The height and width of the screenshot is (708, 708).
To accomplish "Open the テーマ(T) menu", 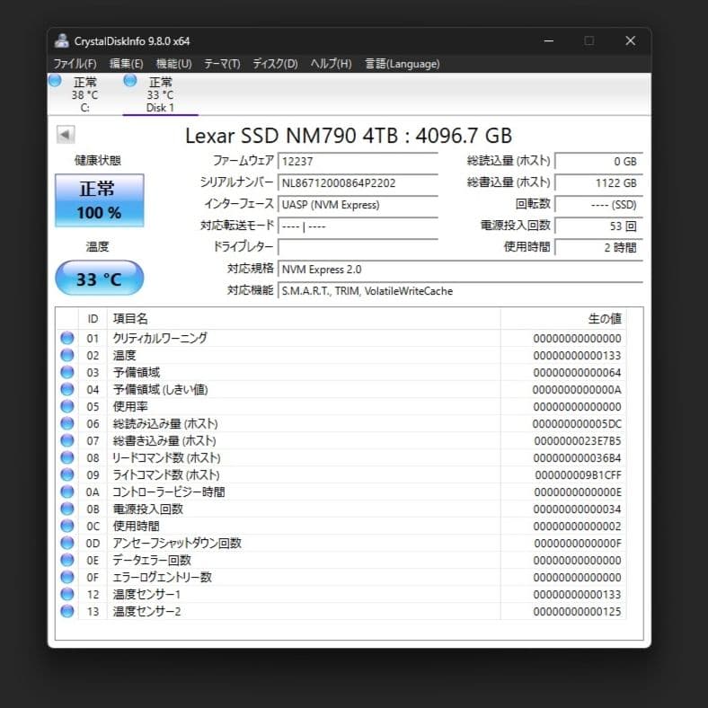I will pyautogui.click(x=222, y=64).
